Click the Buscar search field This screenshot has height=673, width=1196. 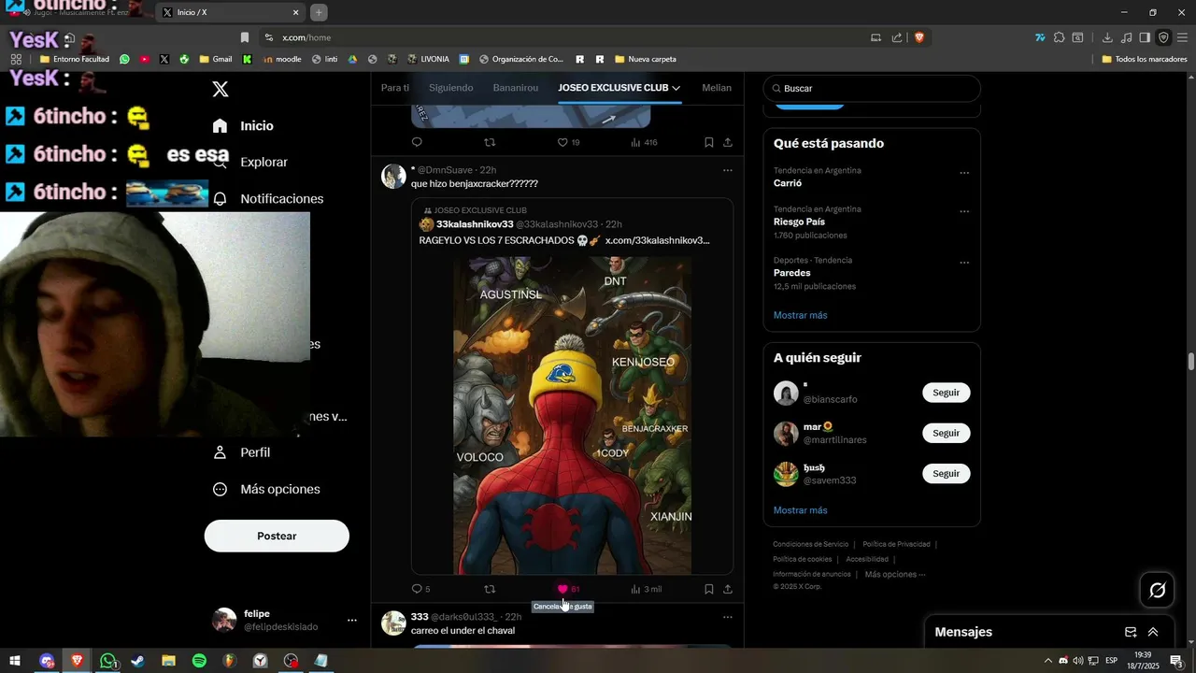[872, 88]
